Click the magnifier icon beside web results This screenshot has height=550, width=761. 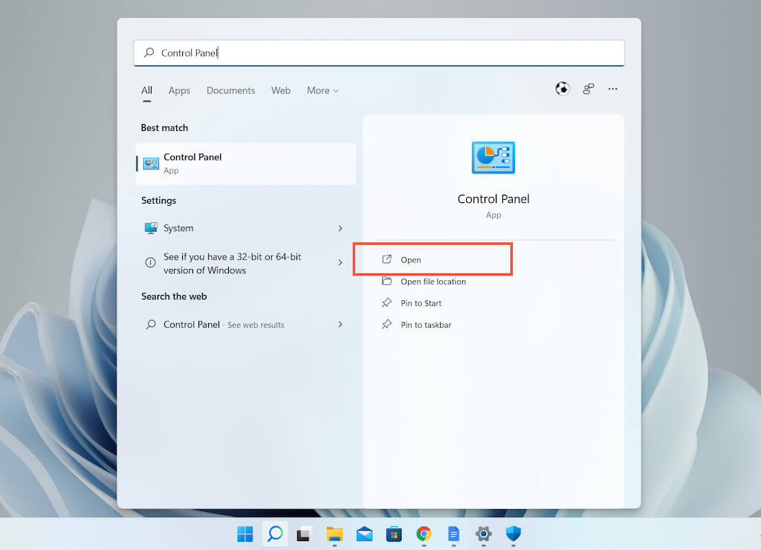151,324
